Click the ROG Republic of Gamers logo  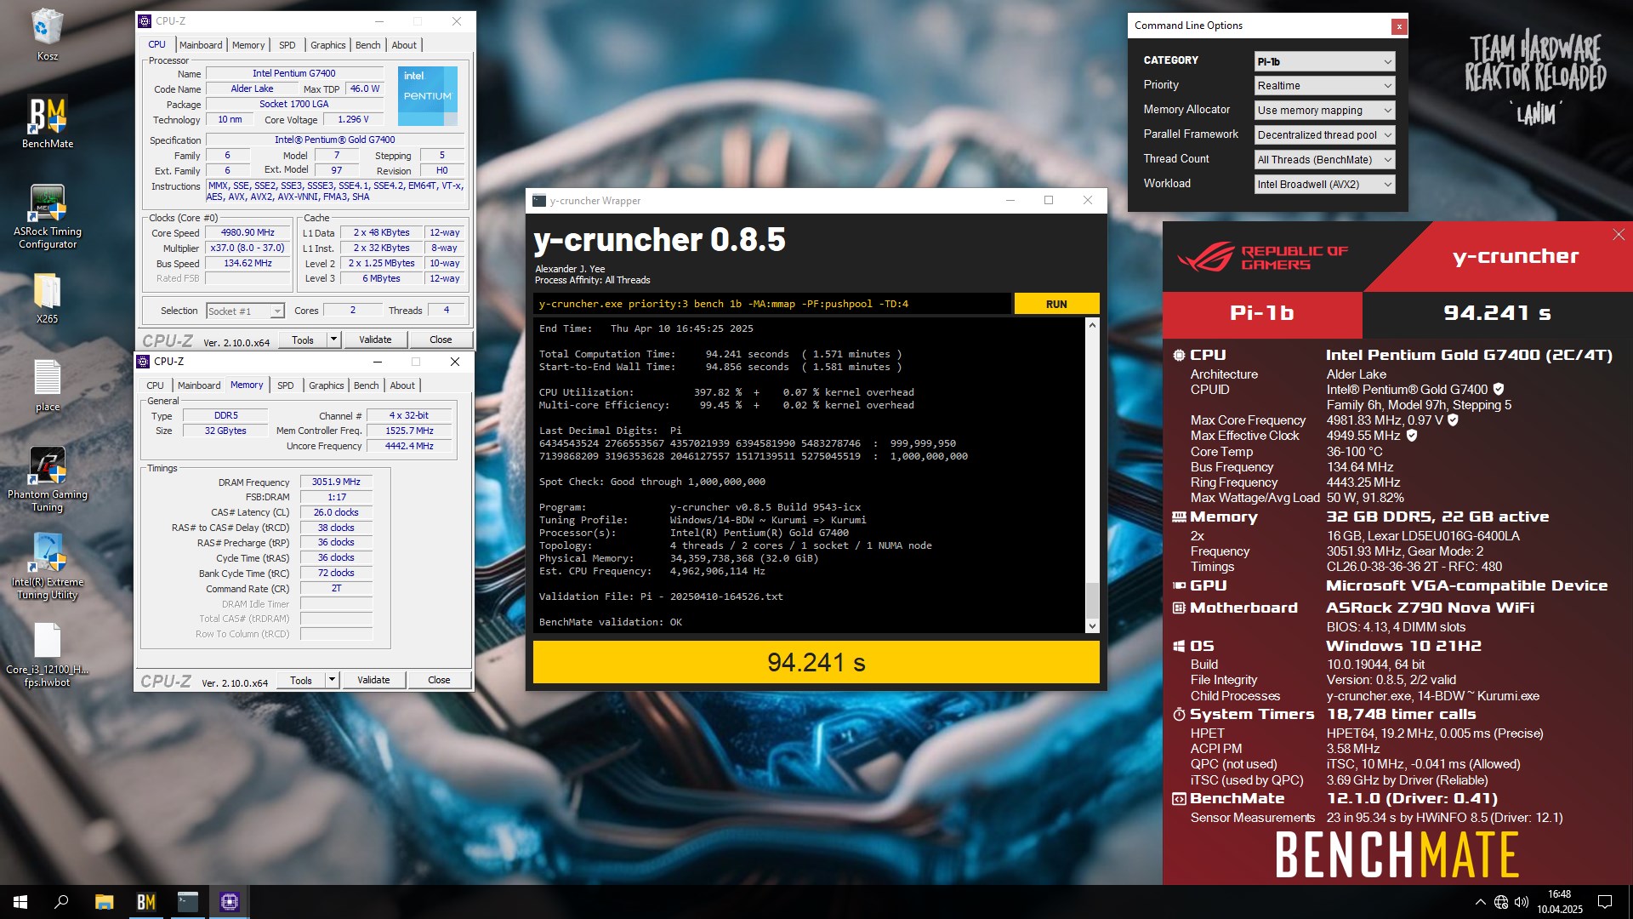point(1262,256)
